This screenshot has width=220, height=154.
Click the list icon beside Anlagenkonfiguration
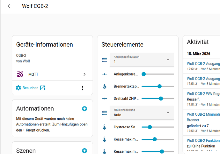(x=104, y=60)
